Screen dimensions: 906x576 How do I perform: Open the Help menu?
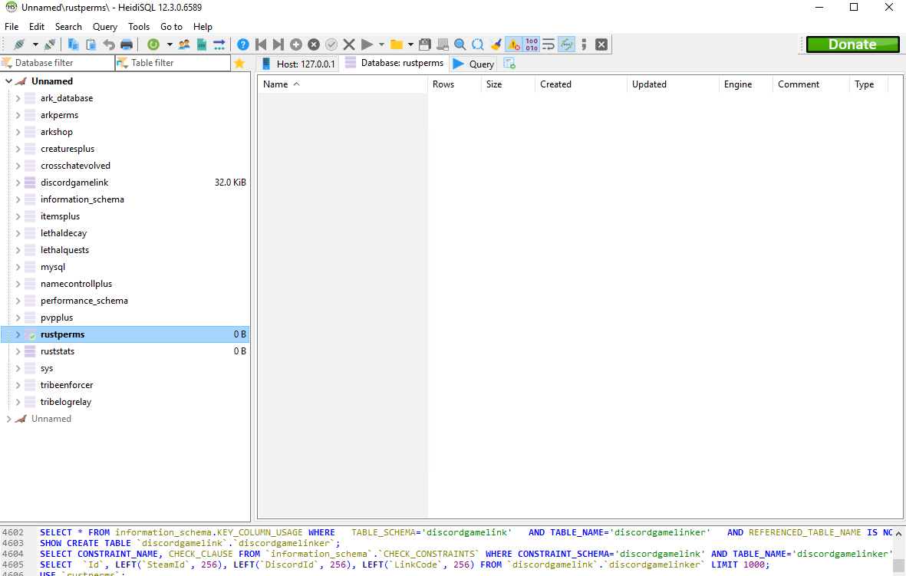[x=203, y=27]
